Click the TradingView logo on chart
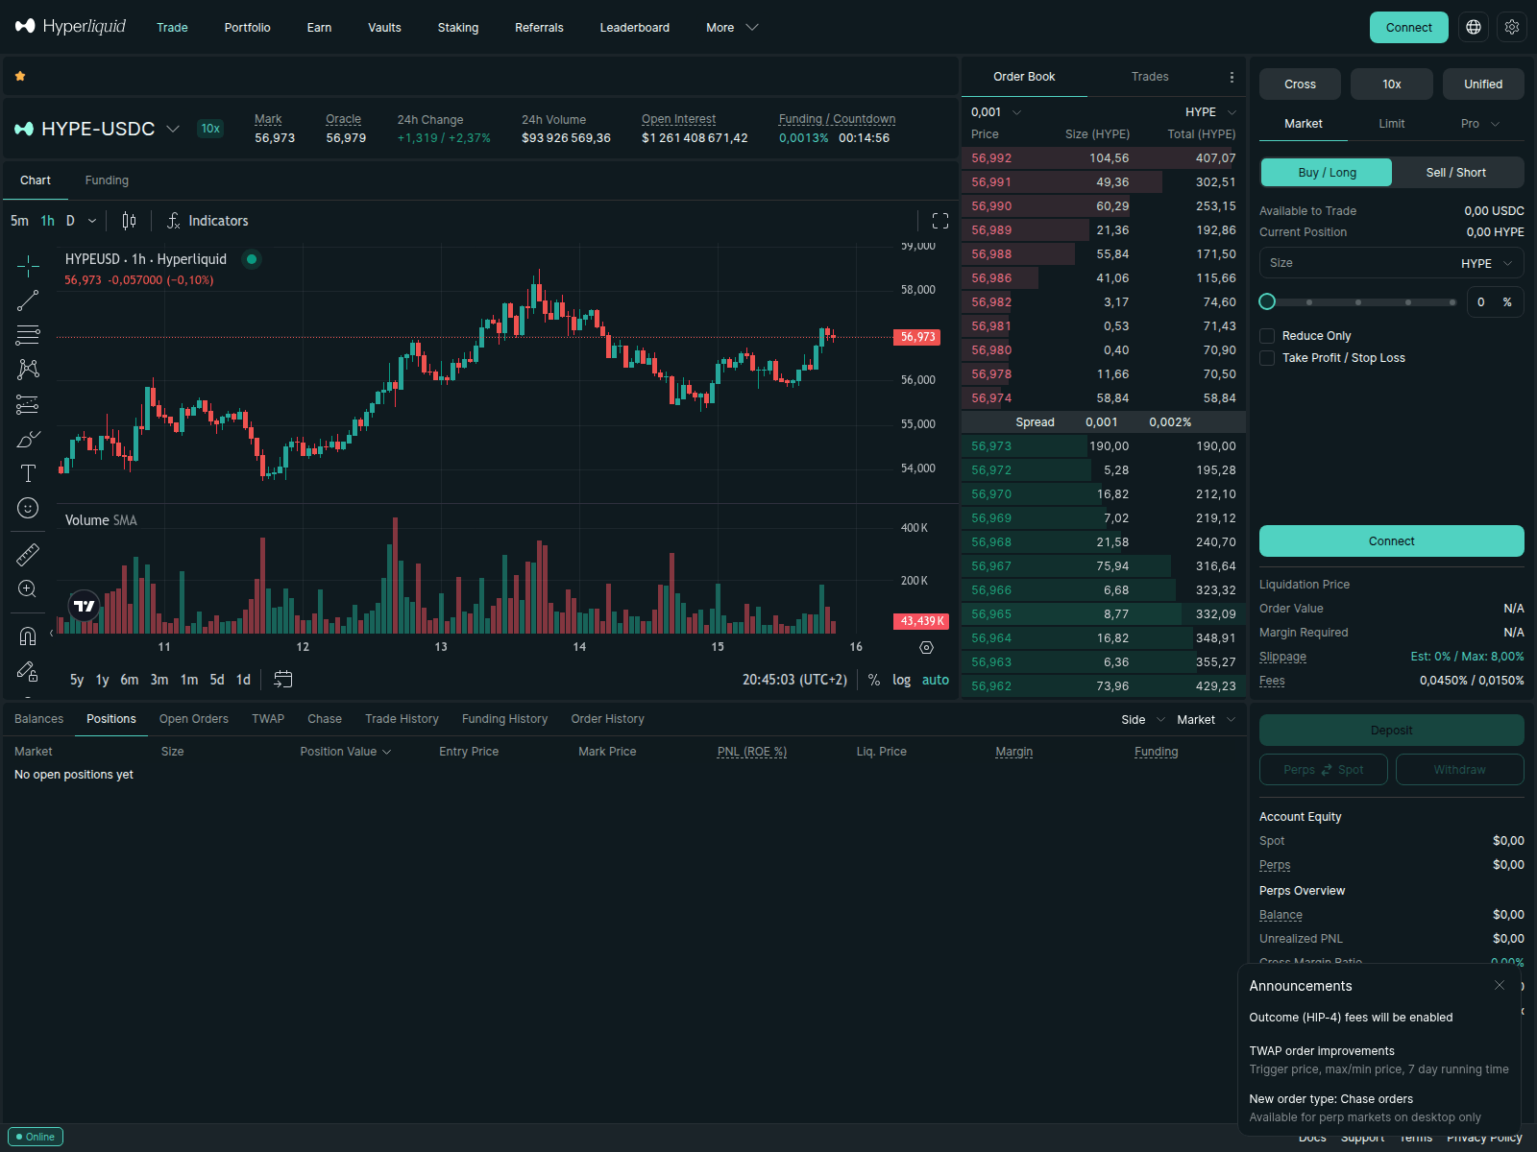Viewport: 1537px width, 1152px height. coord(85,606)
